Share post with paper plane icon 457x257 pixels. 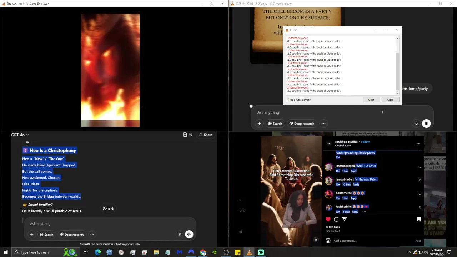pos(345,219)
